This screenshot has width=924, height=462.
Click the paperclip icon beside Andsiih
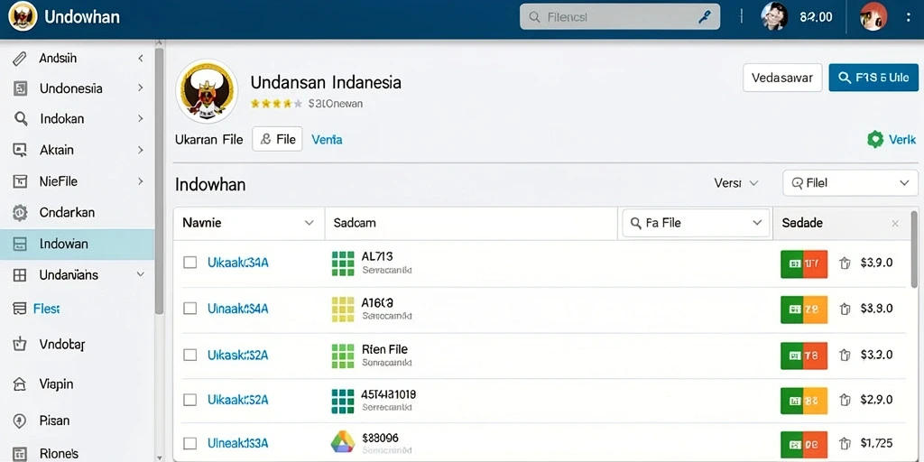20,59
